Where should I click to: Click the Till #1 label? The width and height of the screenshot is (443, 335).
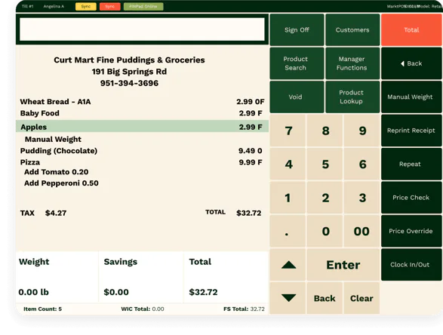[27, 6]
